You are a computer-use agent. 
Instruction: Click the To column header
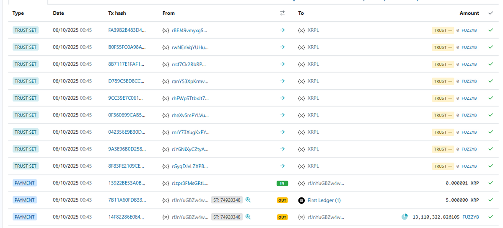(301, 13)
